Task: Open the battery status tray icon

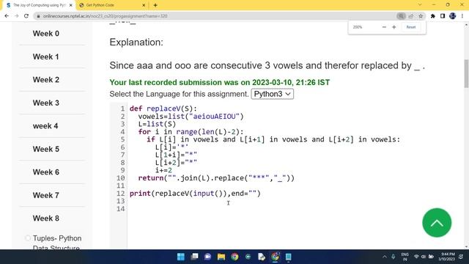Action: (431, 257)
